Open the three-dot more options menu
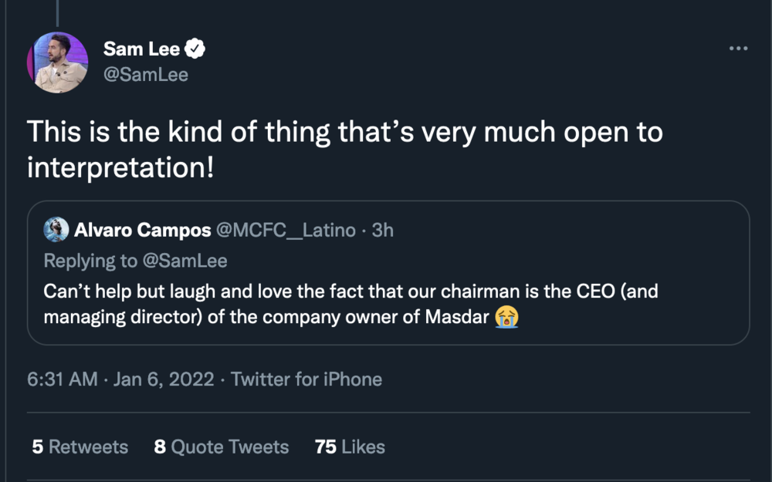772x482 pixels. 738,49
